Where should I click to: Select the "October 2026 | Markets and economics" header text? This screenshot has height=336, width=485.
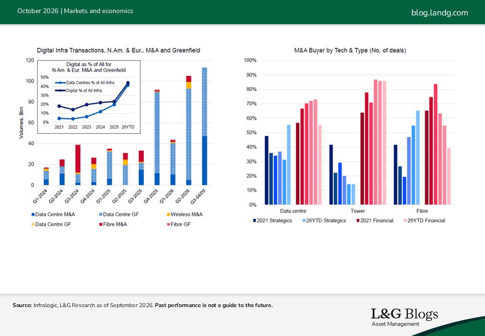pos(75,11)
